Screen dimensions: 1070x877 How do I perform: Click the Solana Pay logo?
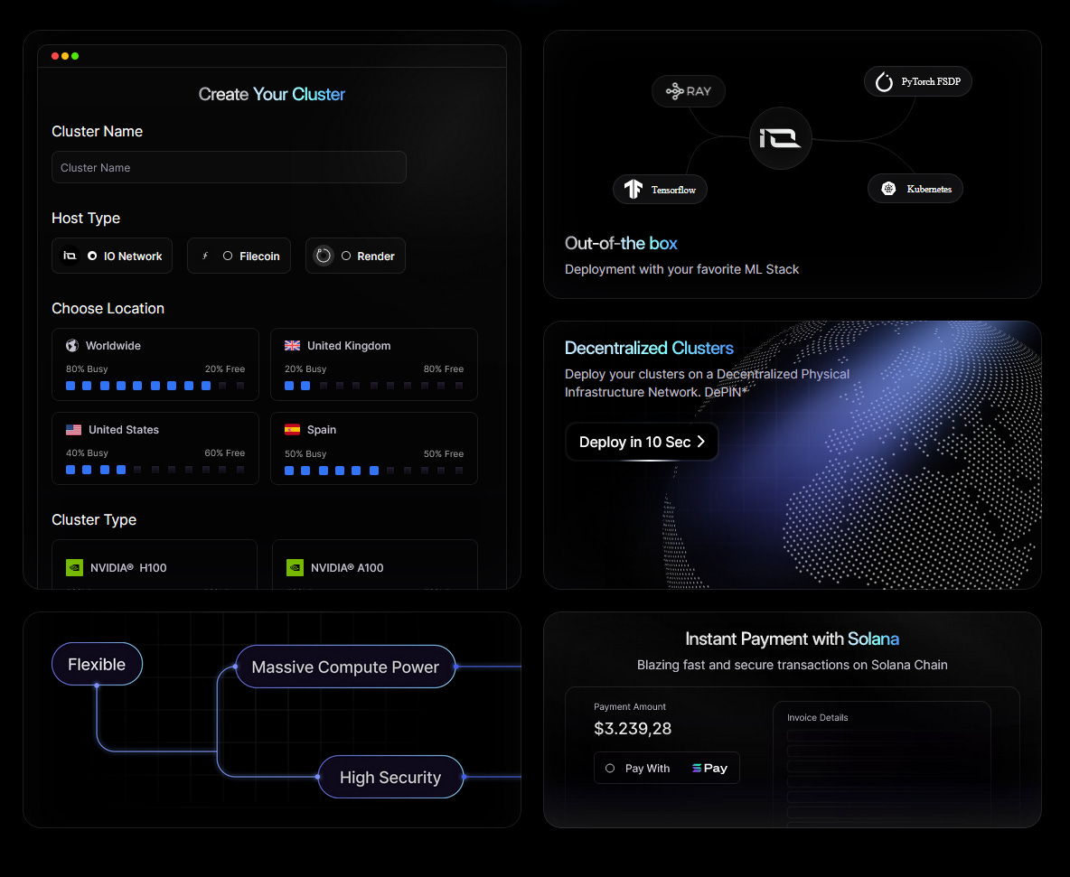click(709, 768)
